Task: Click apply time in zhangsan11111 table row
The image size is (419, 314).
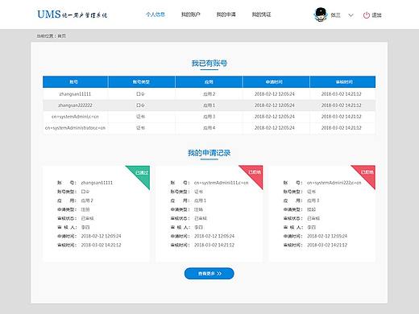Action: (x=275, y=94)
